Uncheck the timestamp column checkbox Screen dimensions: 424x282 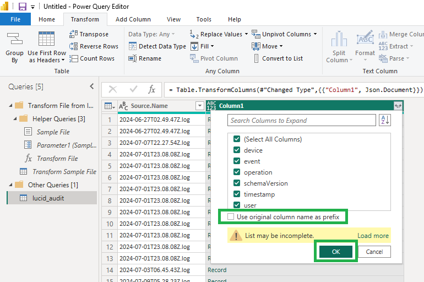237,194
